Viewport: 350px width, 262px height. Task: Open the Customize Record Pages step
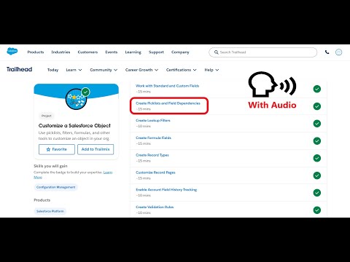pyautogui.click(x=155, y=172)
